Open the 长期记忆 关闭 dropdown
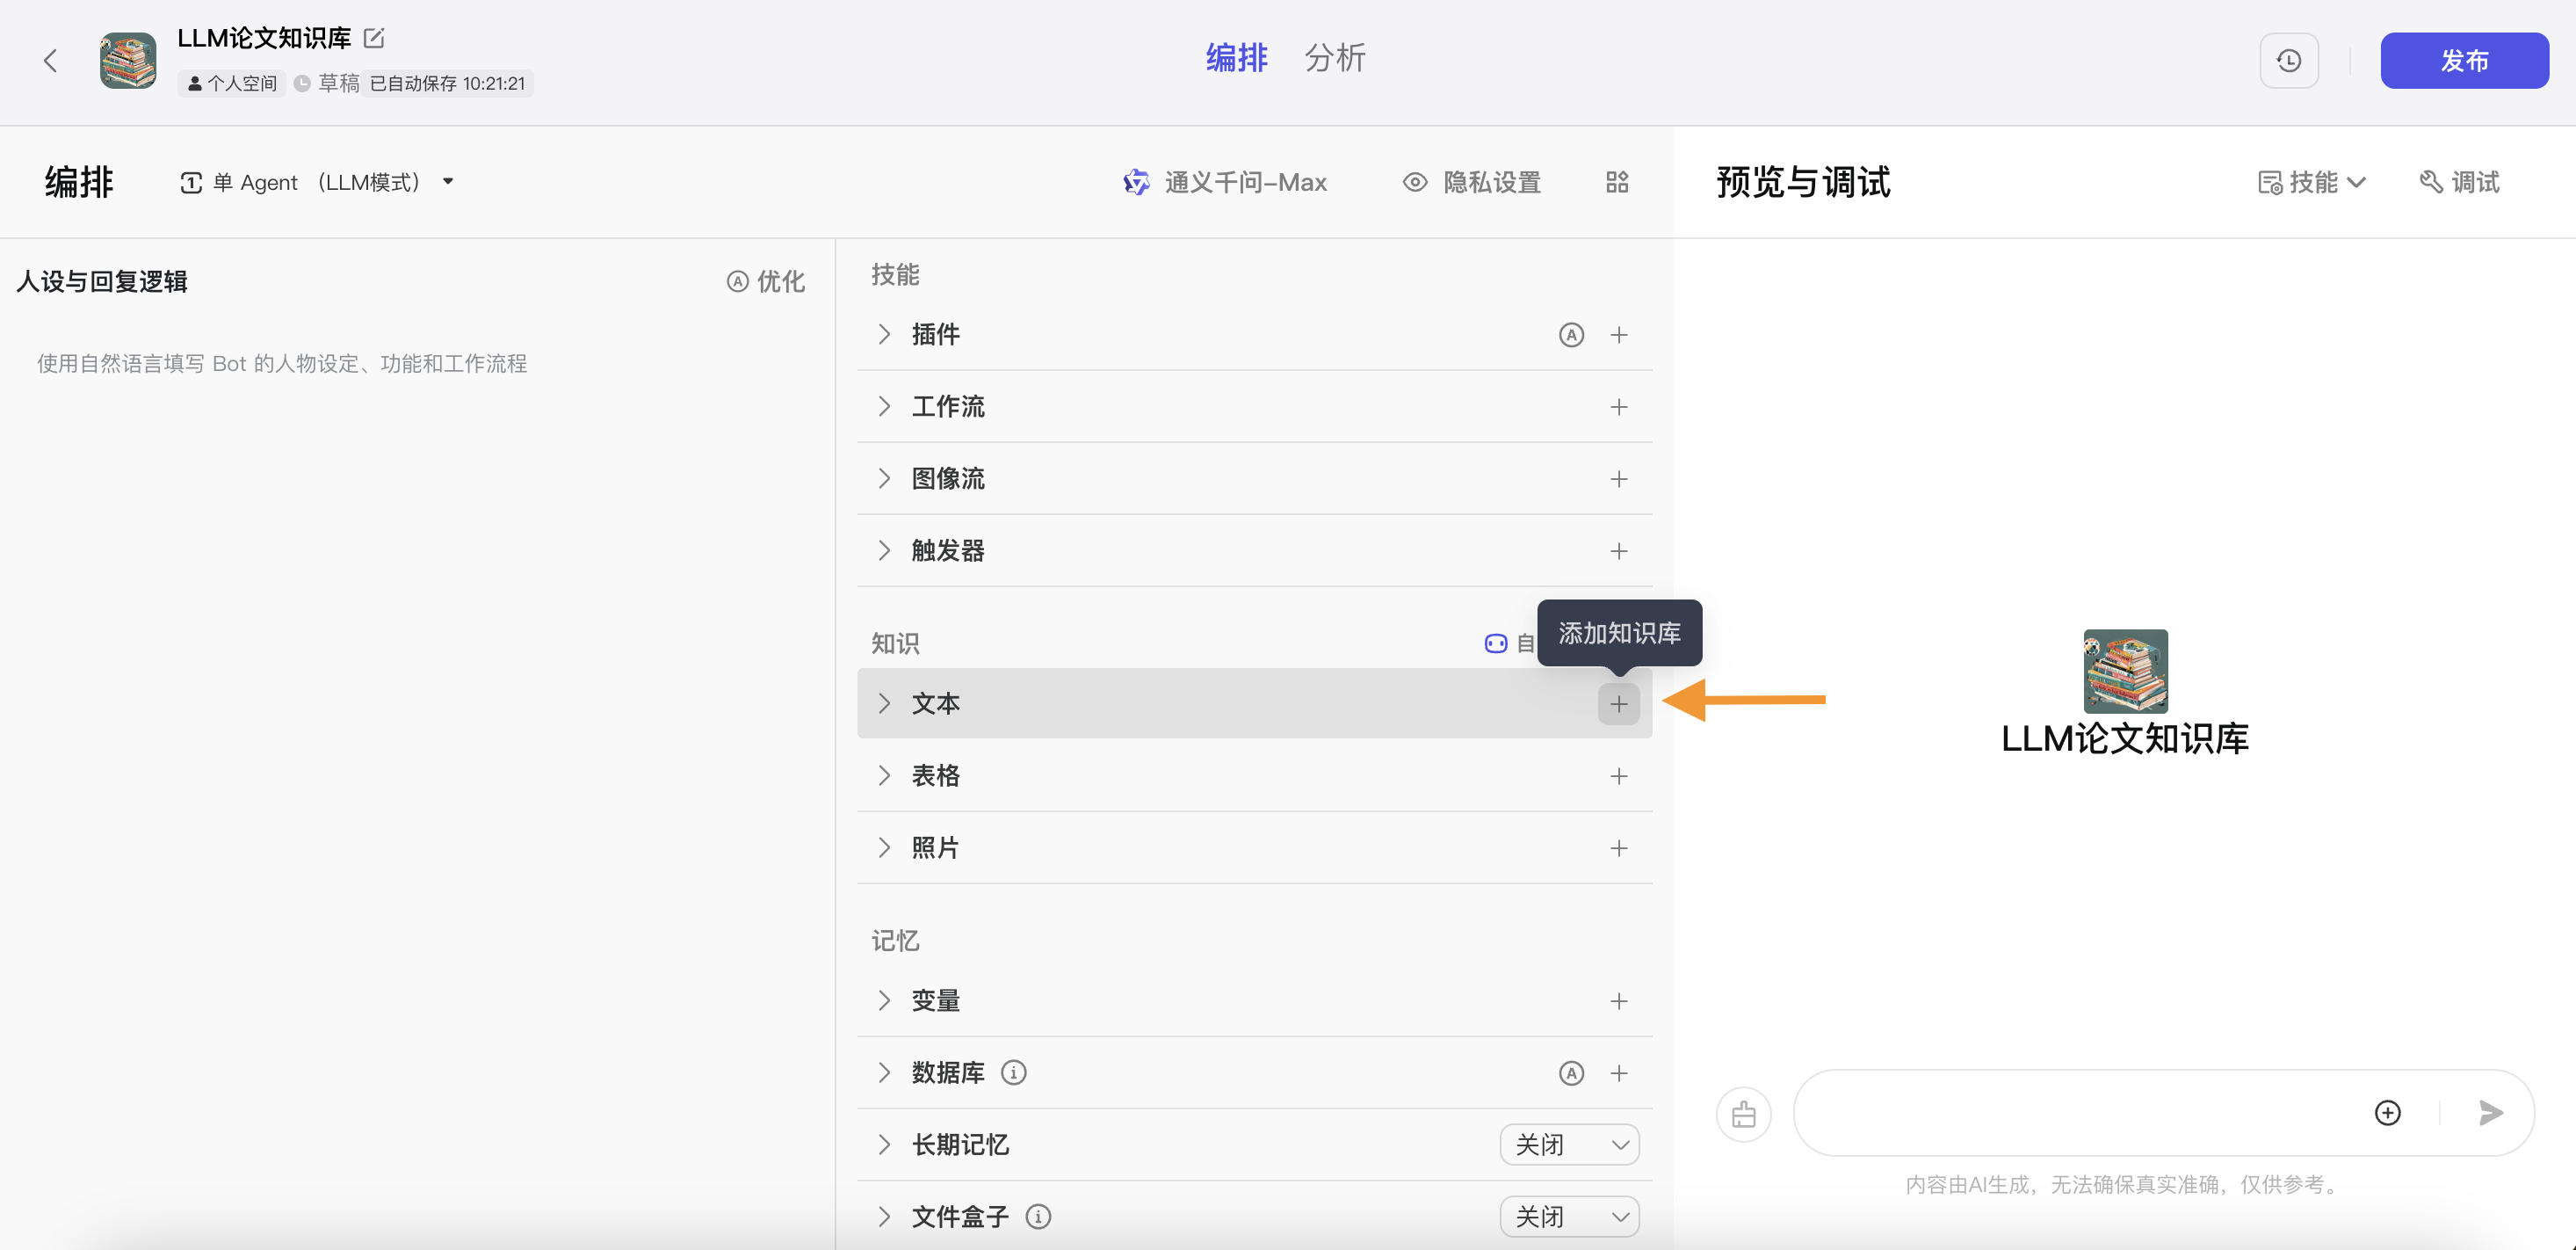This screenshot has width=2576, height=1250. (1569, 1144)
